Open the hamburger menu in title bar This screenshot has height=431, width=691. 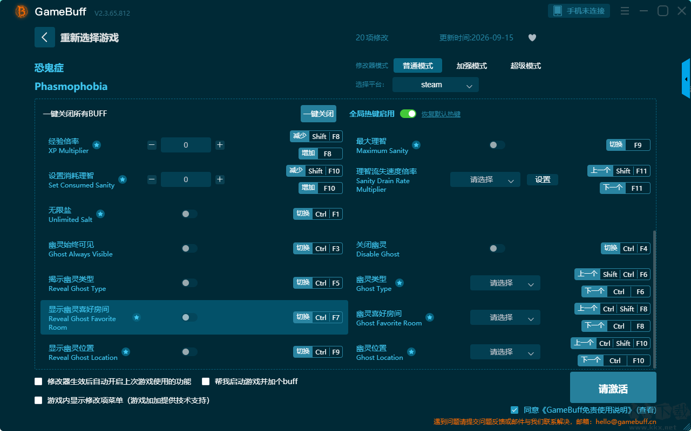[x=625, y=11]
